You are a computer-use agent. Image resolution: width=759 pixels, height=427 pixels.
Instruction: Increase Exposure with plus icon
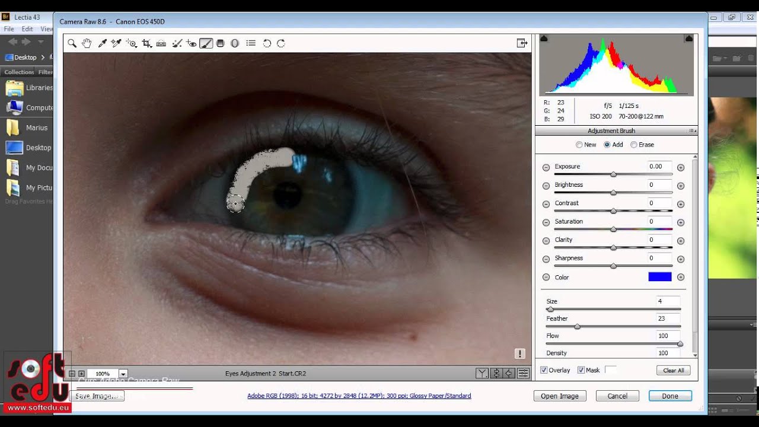click(x=681, y=168)
